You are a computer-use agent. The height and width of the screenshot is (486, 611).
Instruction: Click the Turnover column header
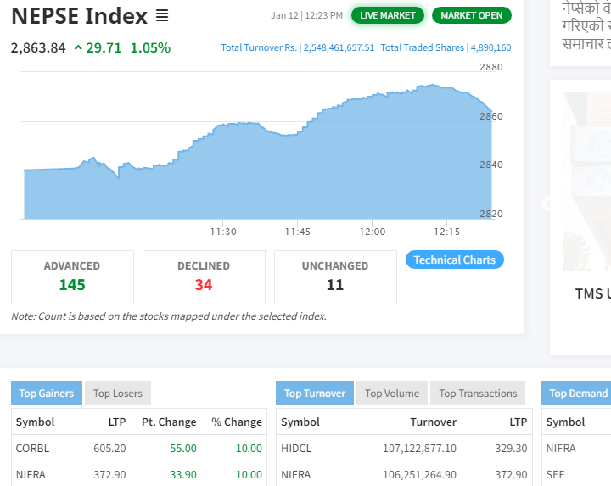434,422
